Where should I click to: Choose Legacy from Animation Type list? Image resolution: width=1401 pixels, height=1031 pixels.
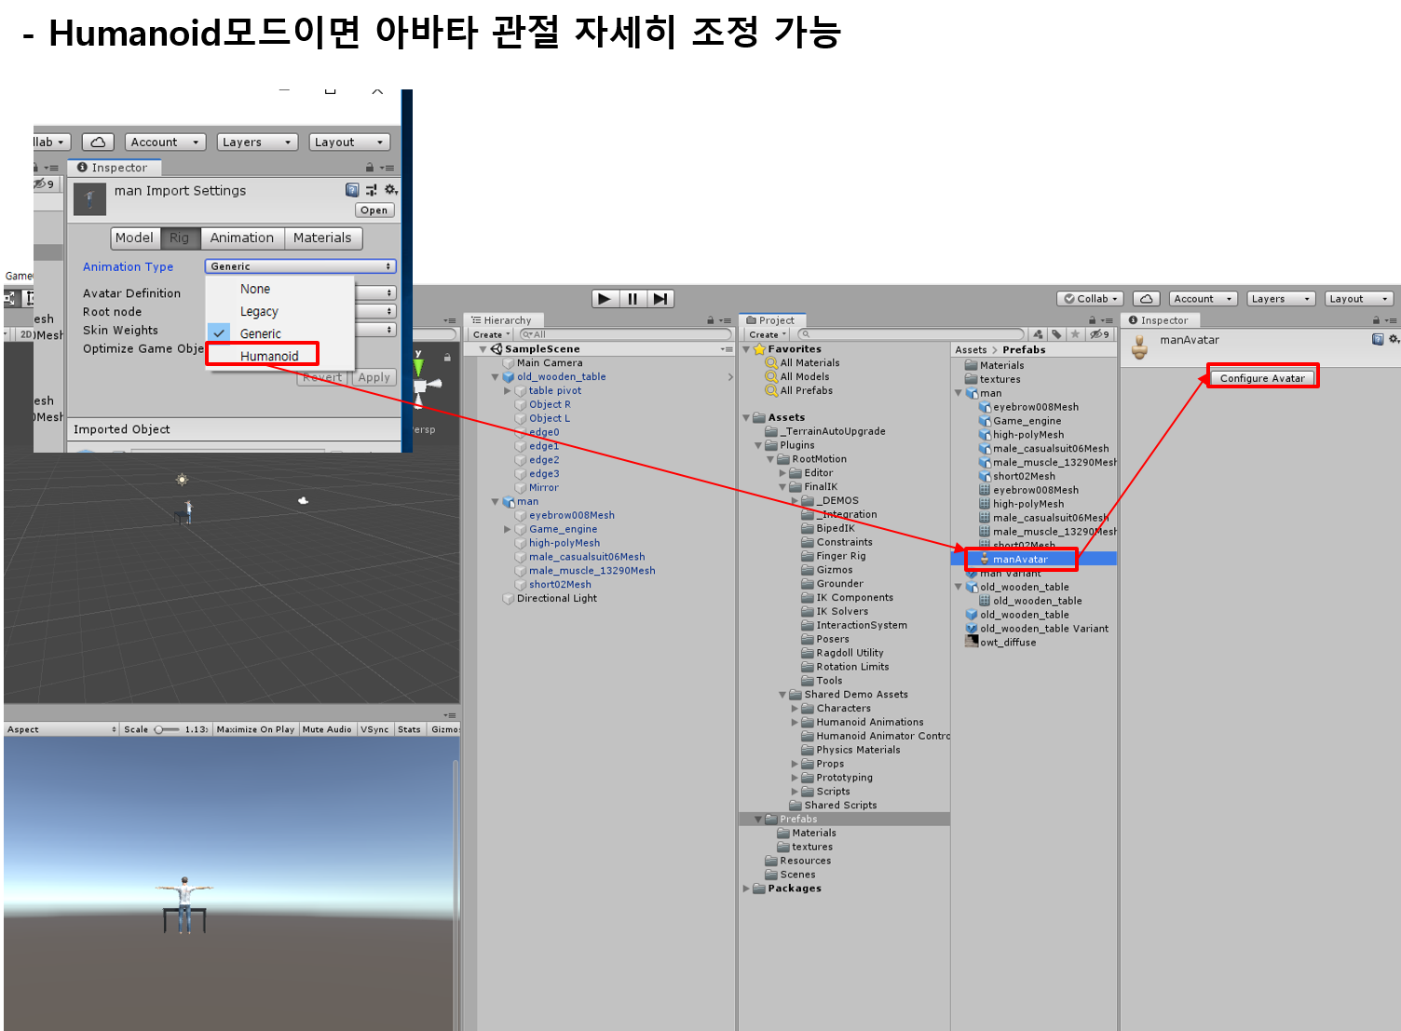click(x=280, y=311)
